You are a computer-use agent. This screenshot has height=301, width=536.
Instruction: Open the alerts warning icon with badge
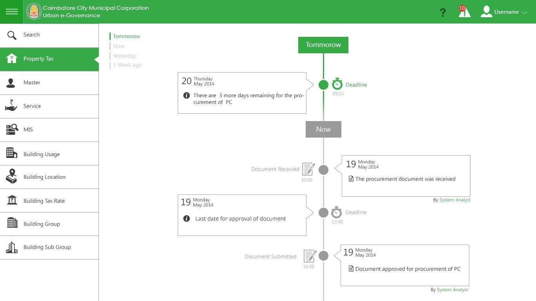pos(464,12)
